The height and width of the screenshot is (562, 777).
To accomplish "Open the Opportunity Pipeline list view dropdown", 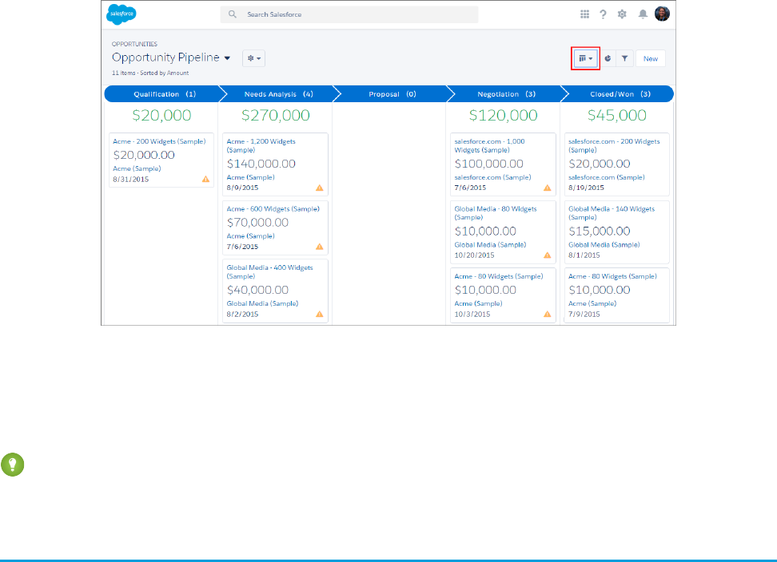I will click(227, 58).
